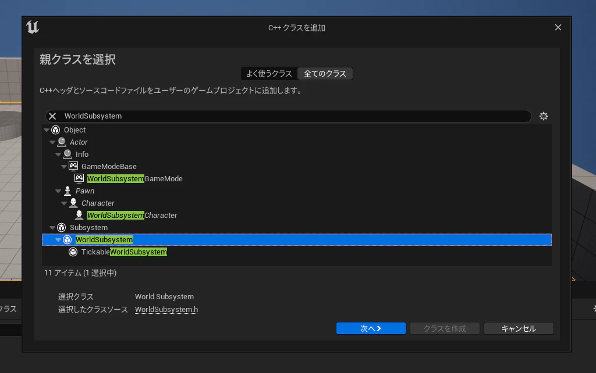
Task: Select the Pawn class row
Action: click(296, 191)
